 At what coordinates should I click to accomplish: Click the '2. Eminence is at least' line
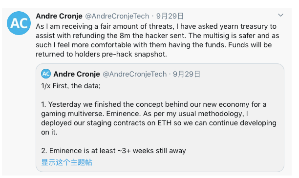[x=113, y=151]
